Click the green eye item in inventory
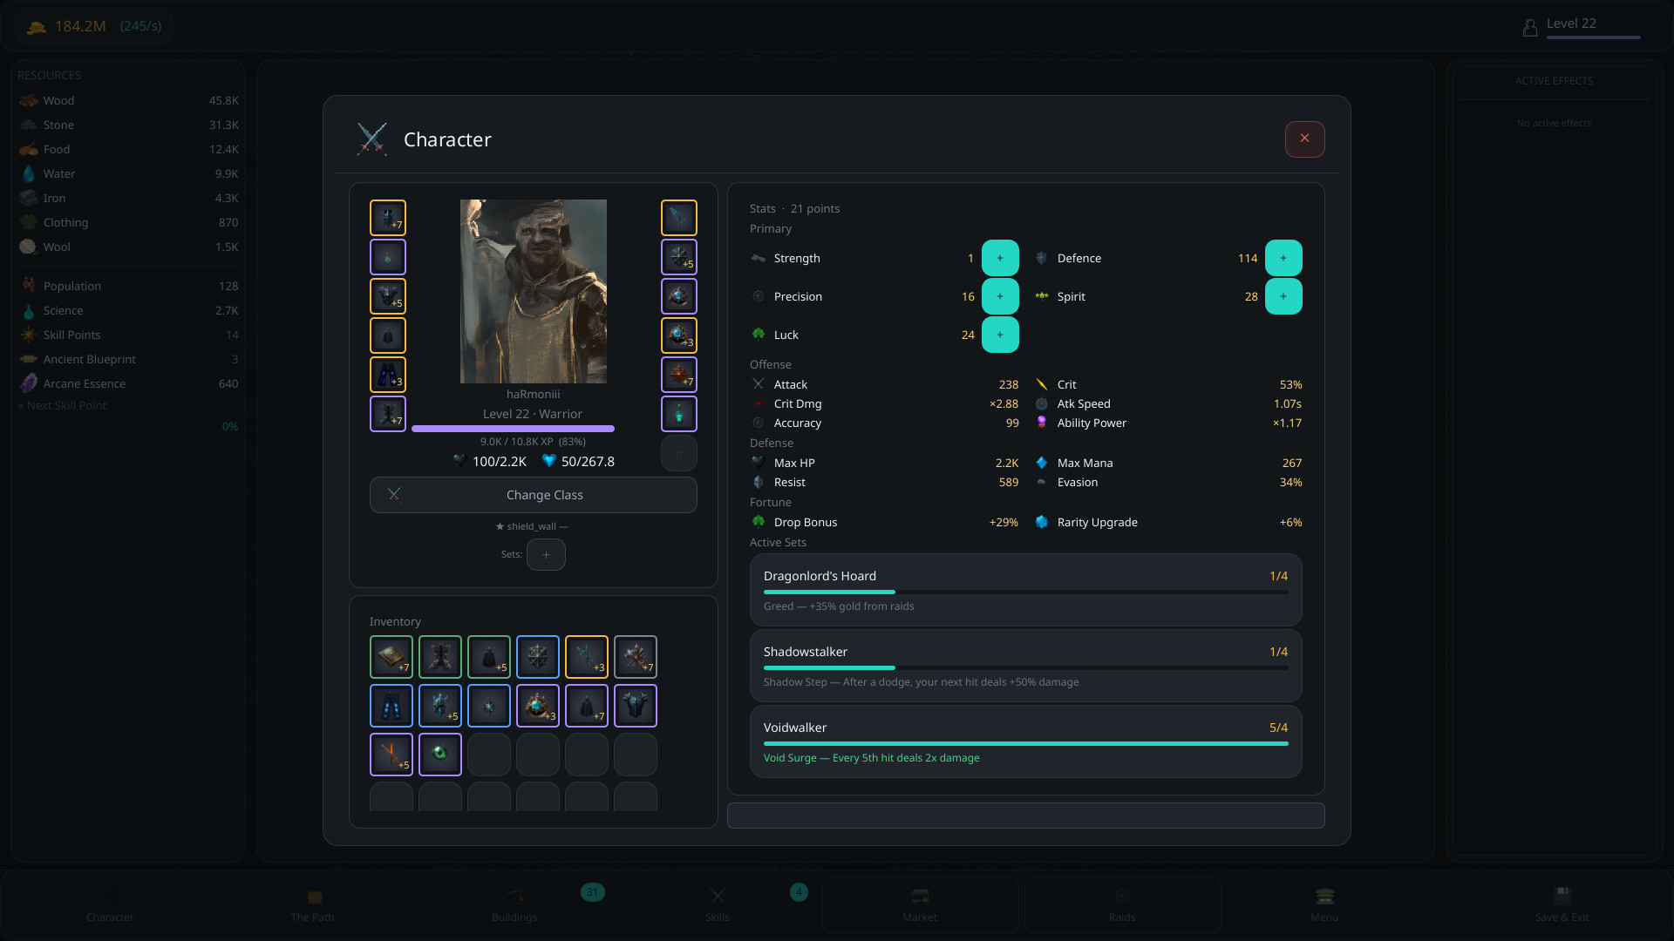Image resolution: width=1674 pixels, height=941 pixels. 440,754
